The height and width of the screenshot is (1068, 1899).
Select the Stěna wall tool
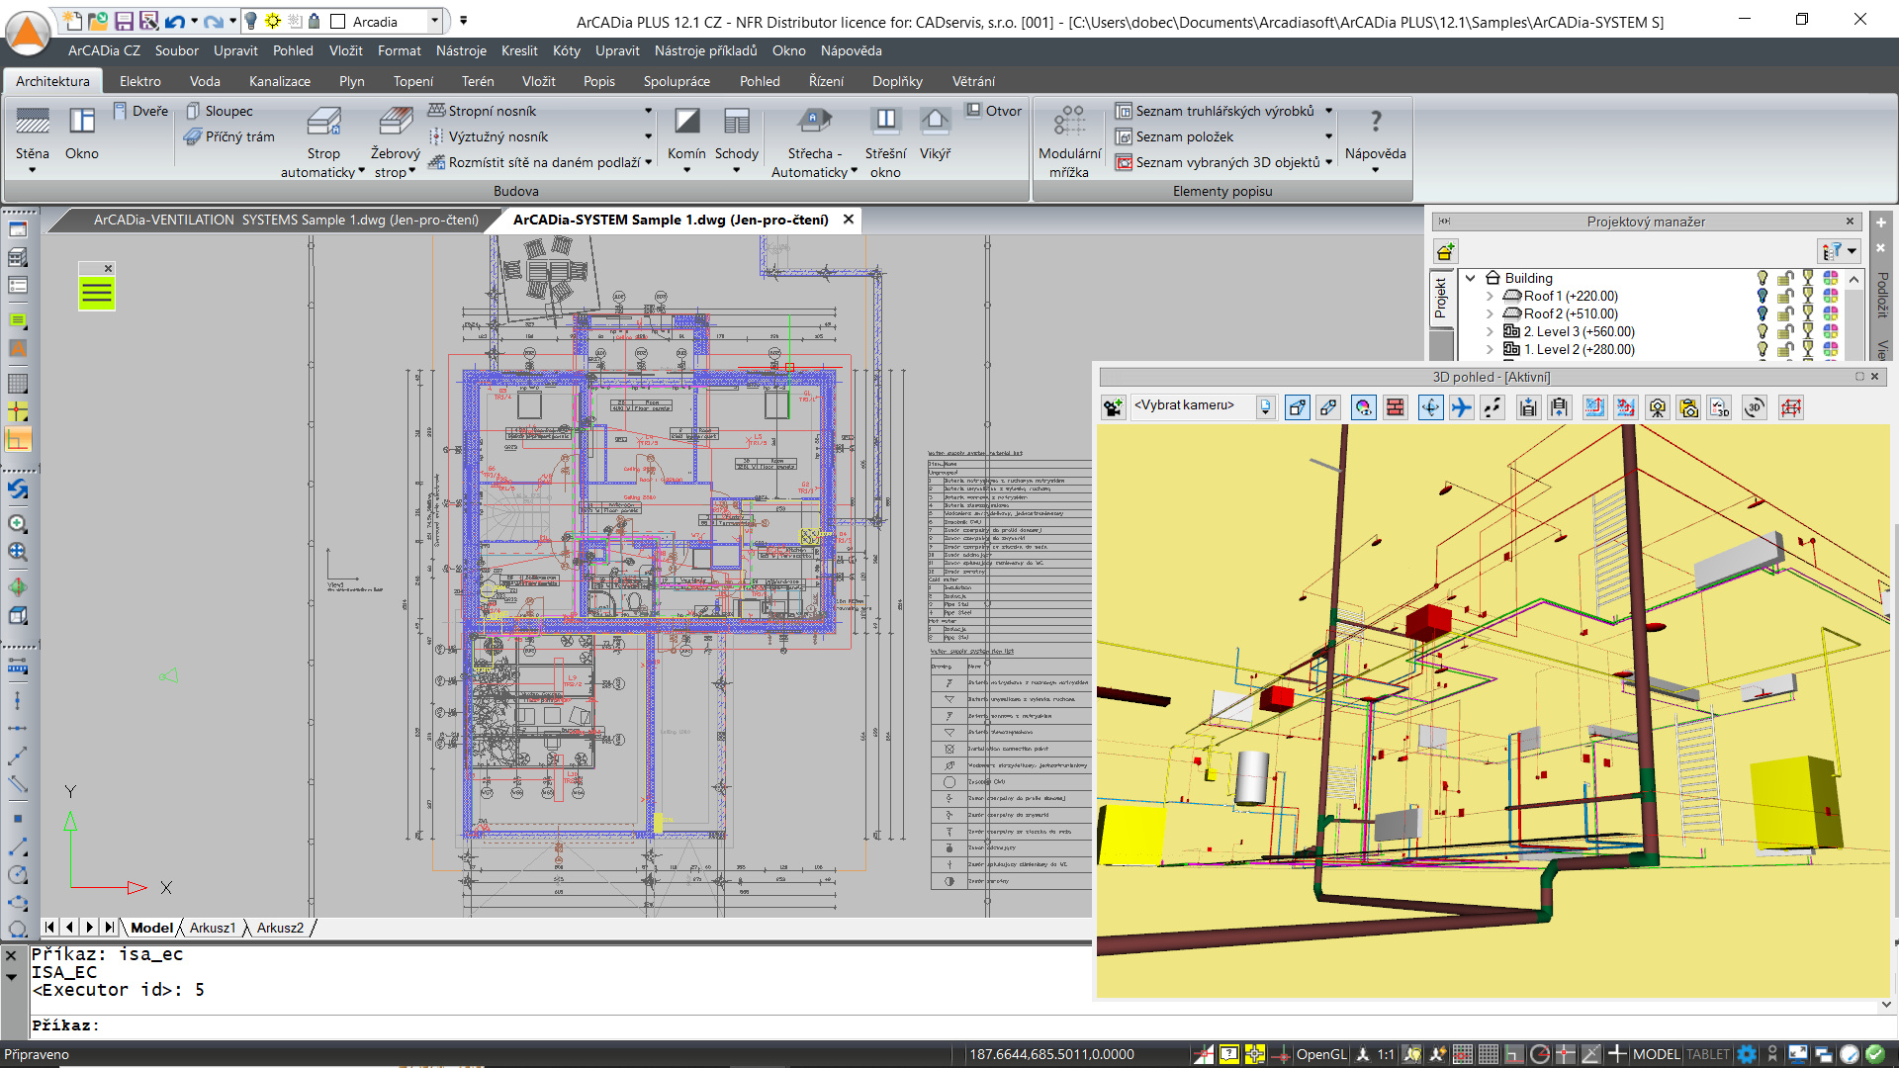(32, 135)
